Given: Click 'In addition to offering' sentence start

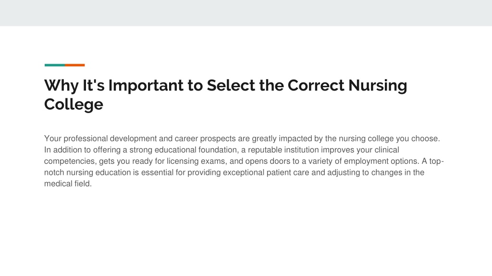Looking at the screenshot, I should (x=83, y=150).
